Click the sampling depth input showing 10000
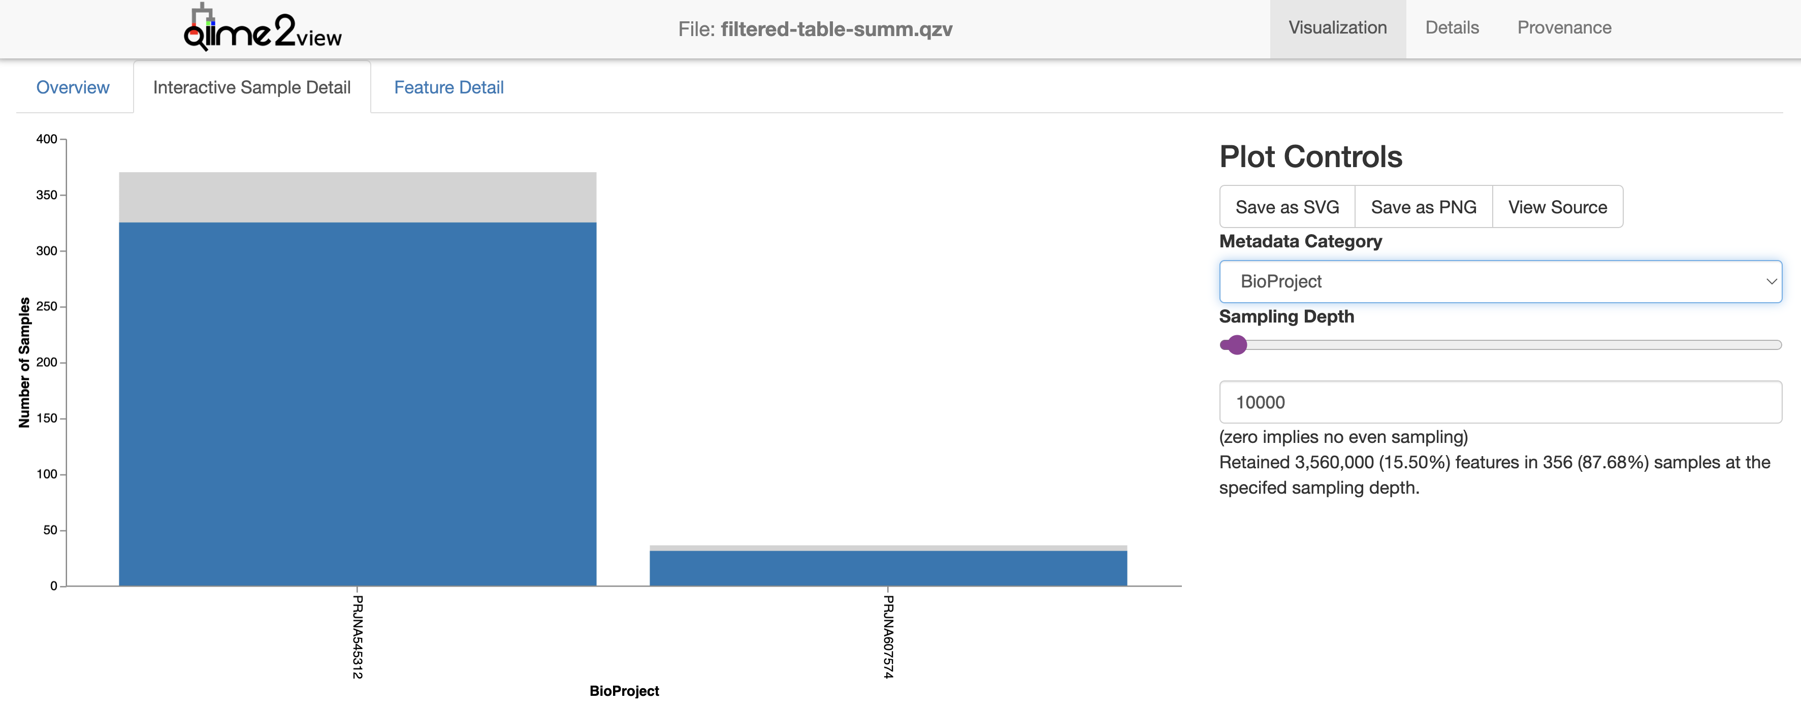 [x=1500, y=402]
